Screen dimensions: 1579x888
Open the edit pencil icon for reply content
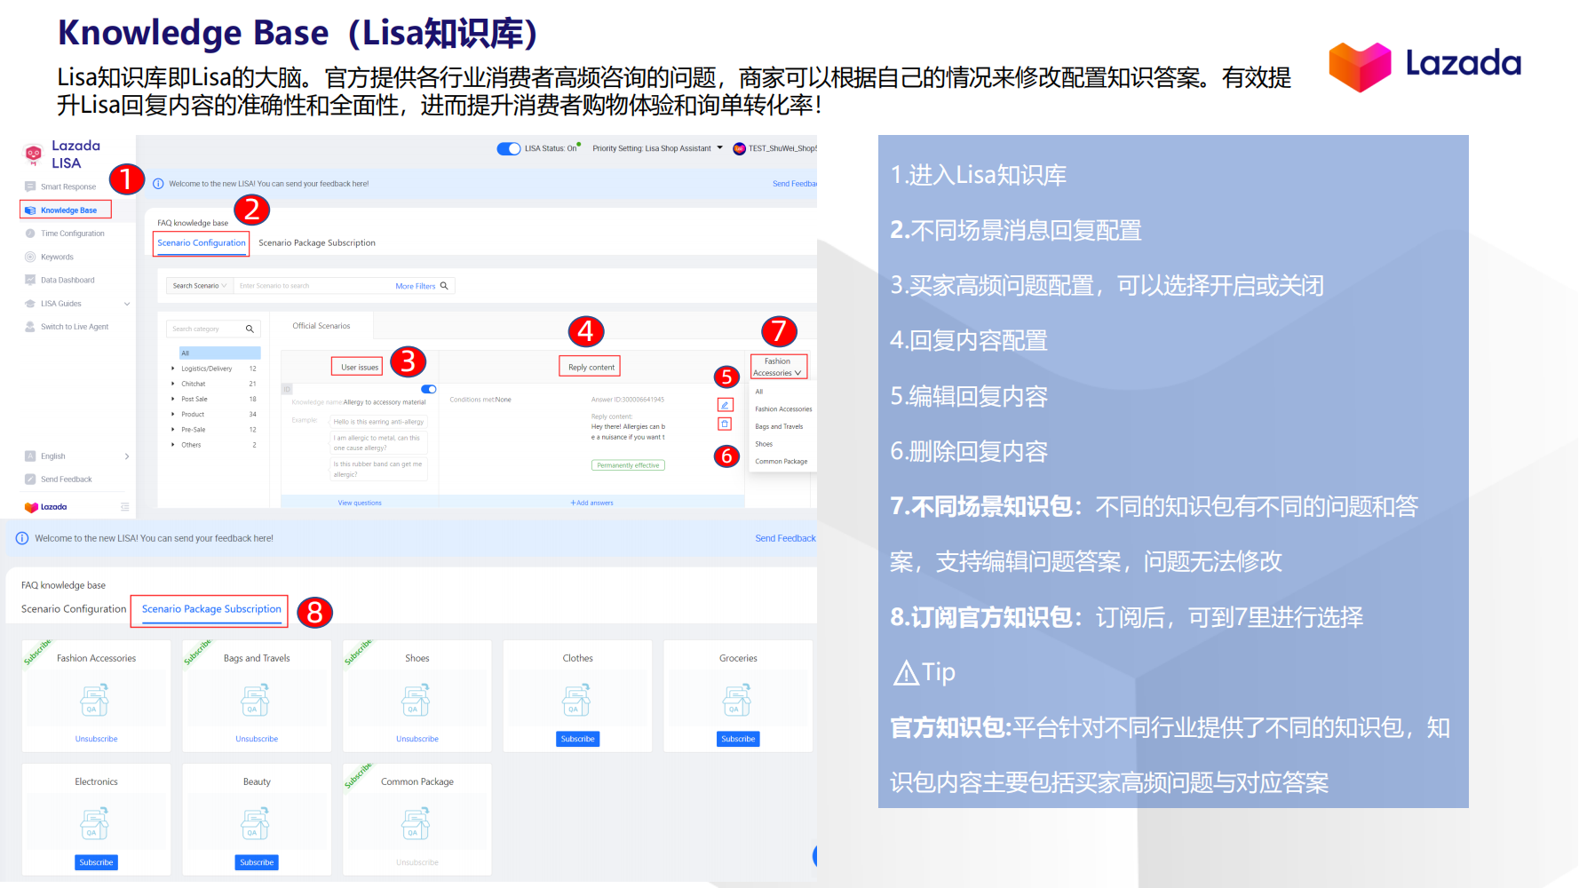(726, 404)
